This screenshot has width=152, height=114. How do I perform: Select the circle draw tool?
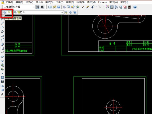click(x=2, y=44)
